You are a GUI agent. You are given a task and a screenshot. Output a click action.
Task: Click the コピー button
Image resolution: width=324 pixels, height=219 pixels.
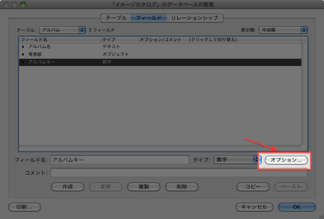(x=253, y=187)
